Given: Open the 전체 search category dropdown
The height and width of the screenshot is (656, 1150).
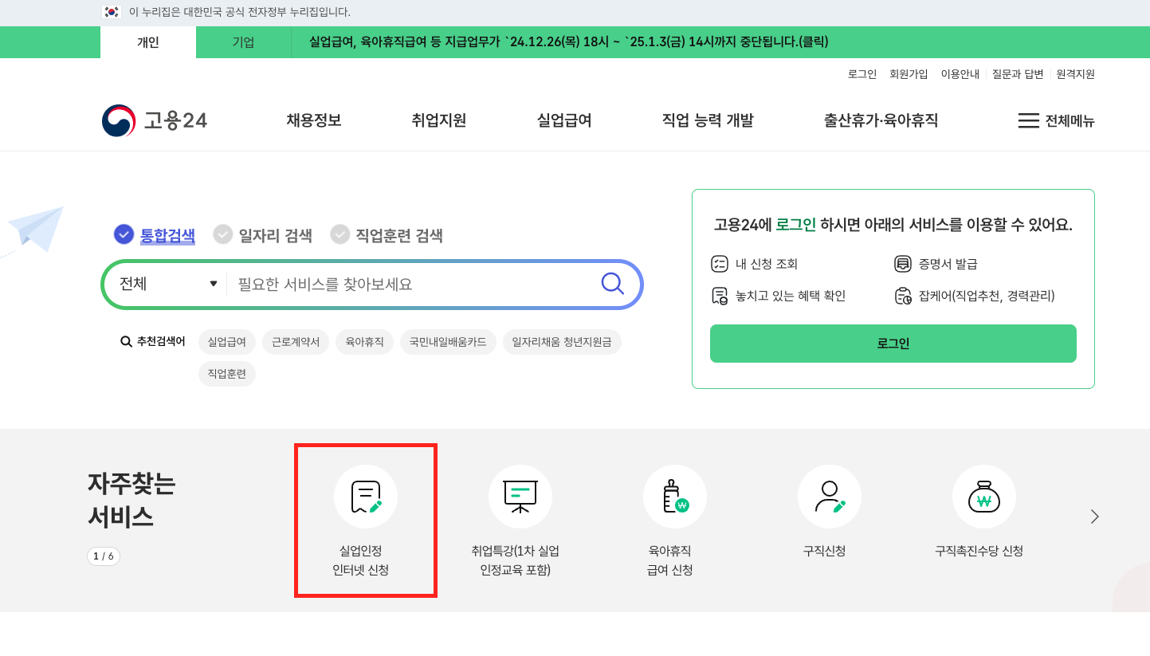Looking at the screenshot, I should click(x=167, y=284).
